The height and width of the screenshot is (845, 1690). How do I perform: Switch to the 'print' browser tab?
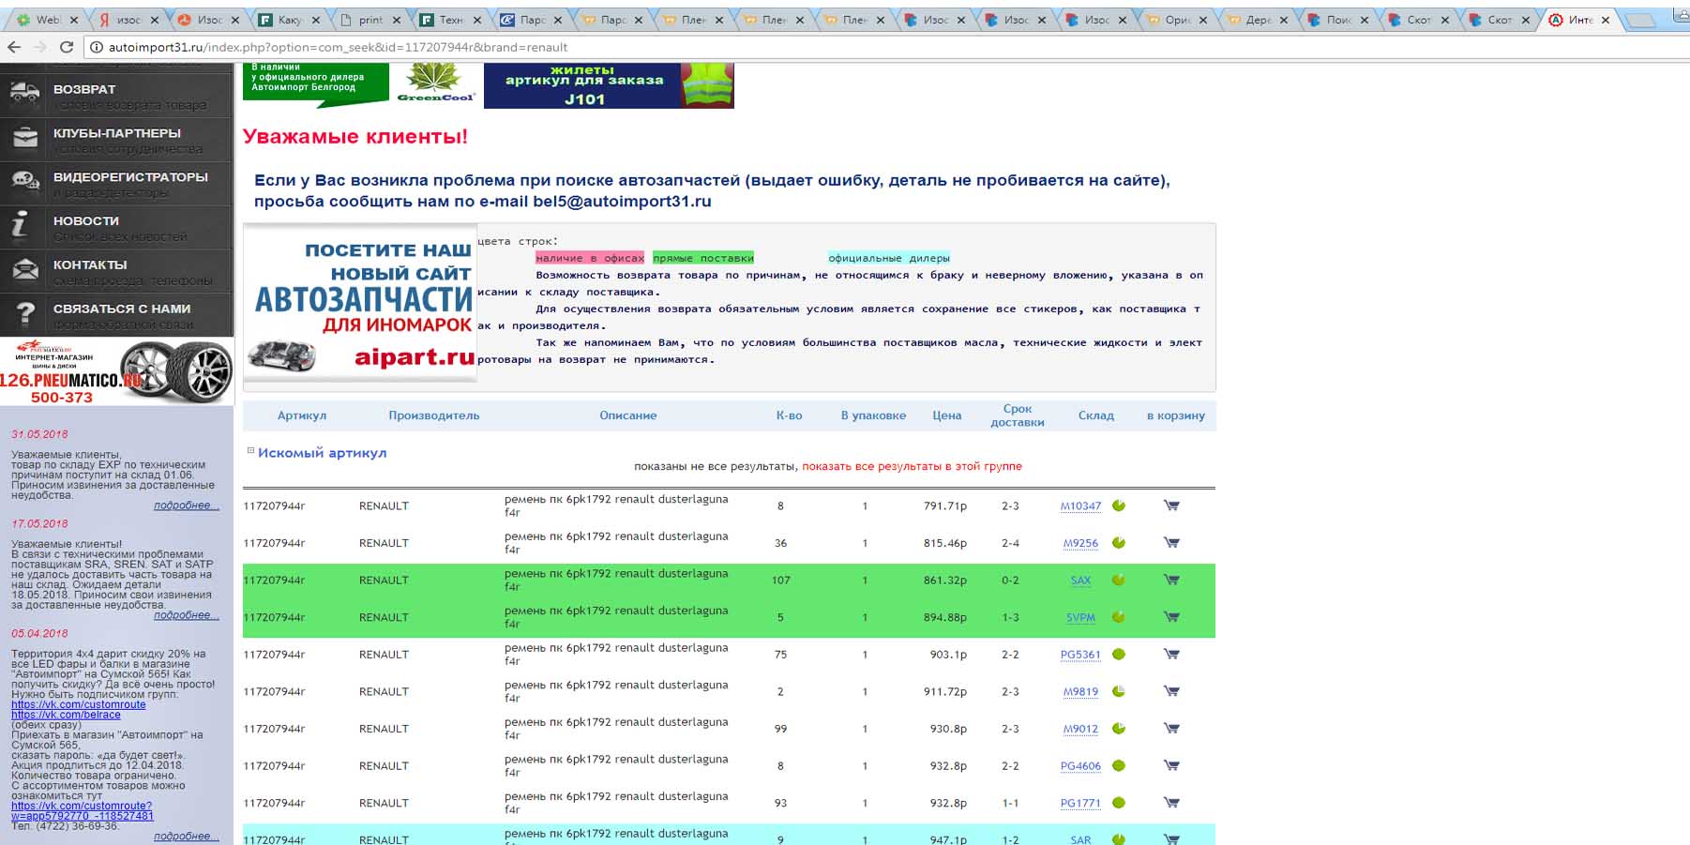(x=371, y=20)
